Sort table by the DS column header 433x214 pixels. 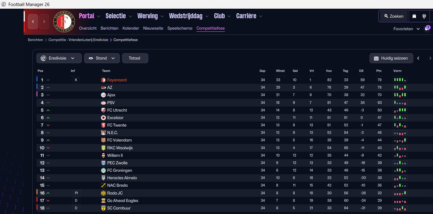pos(361,71)
